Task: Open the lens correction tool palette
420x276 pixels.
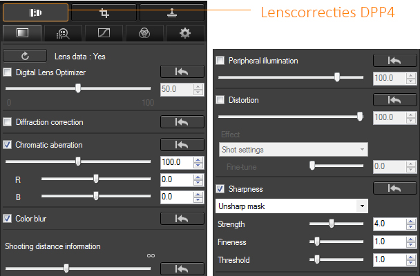Action: pos(35,12)
